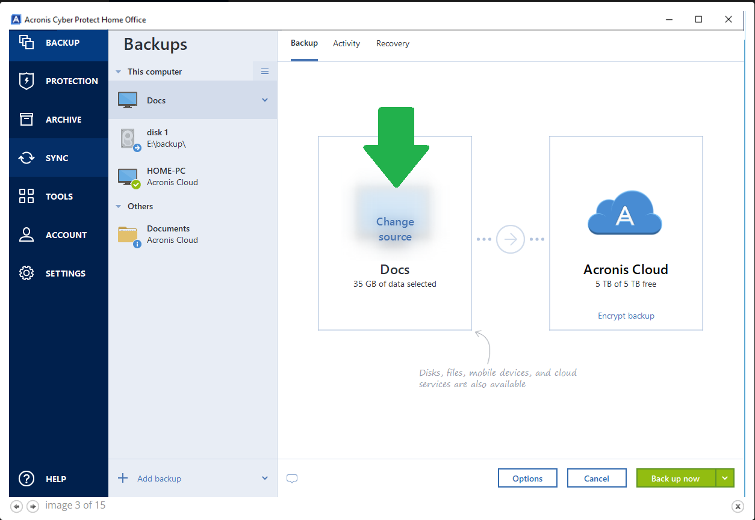Click the '35 GB of data selected' text
755x520 pixels.
tap(395, 284)
